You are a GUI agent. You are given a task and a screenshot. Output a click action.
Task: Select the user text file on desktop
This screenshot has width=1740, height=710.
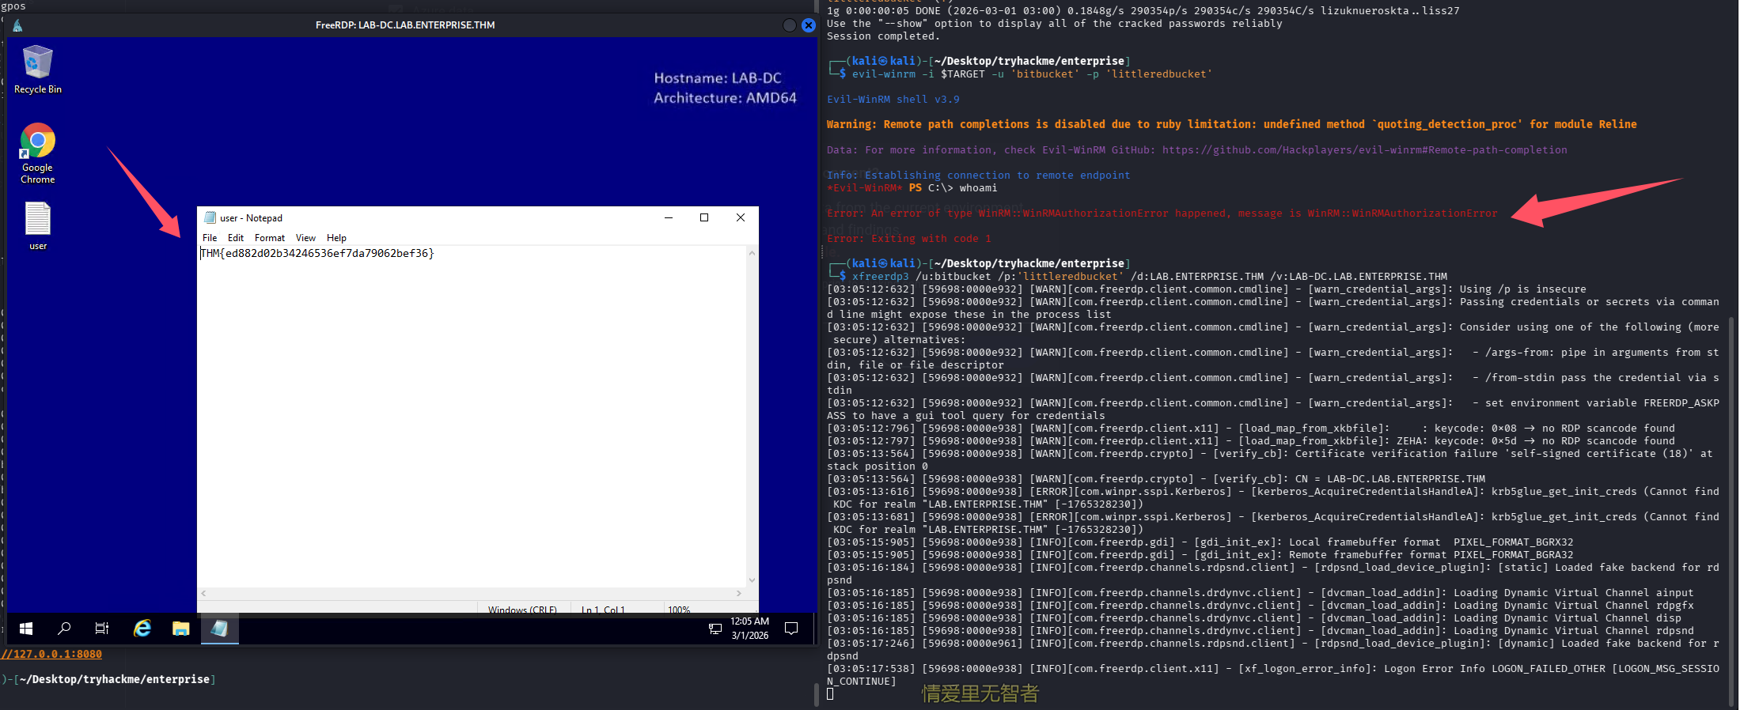[38, 225]
